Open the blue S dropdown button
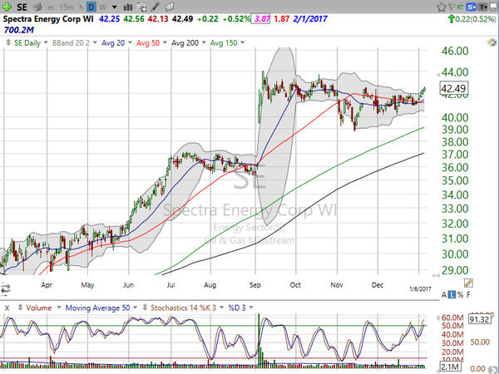The height and width of the screenshot is (374, 499). pos(471,7)
